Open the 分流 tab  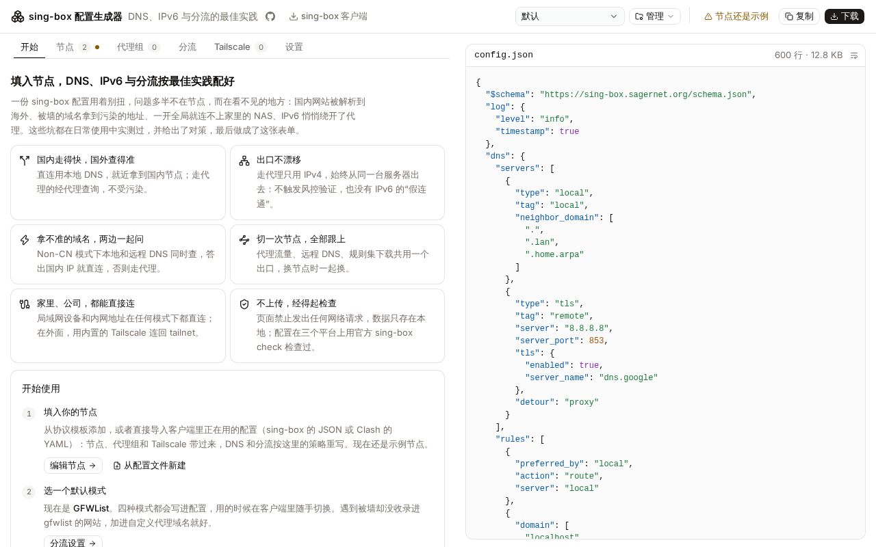point(188,47)
